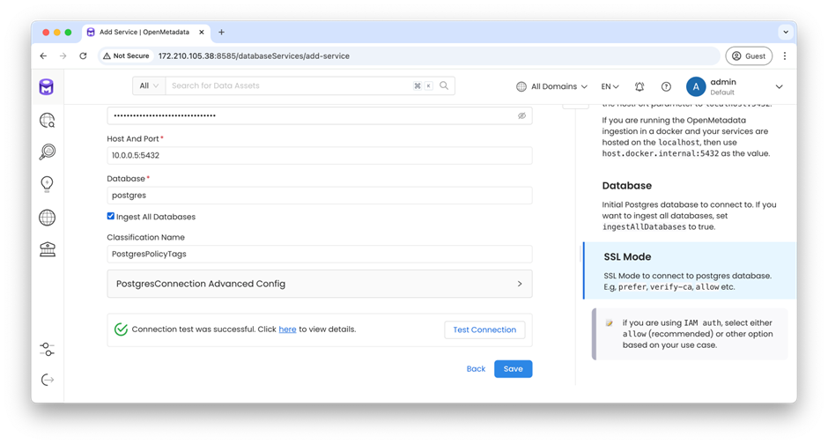Open the OpenMetadata home logo
828x444 pixels.
[x=47, y=87]
